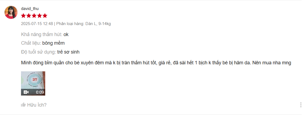The image size is (308, 116).
Task: Open david_thu's profile avatar
Action: [x=11, y=12]
